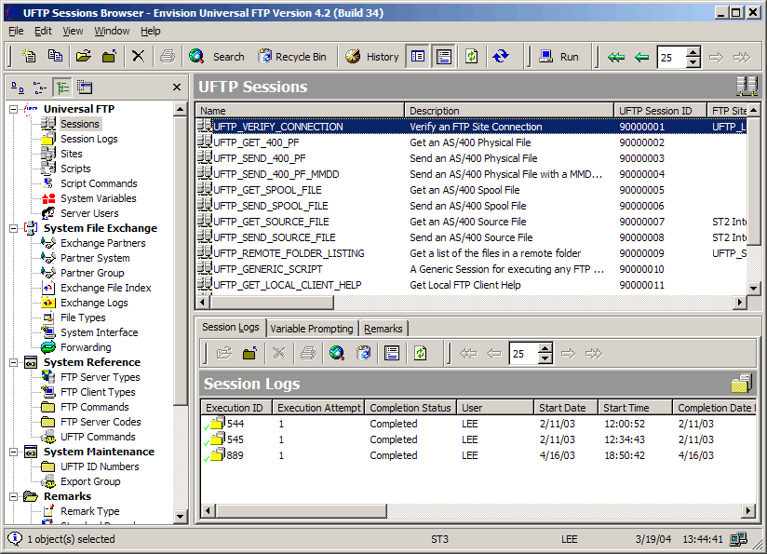Screen dimensions: 767x554
Task: Open the Edit menu
Action: [43, 31]
